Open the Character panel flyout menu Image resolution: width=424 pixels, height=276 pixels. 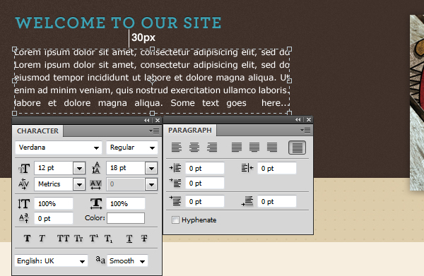pyautogui.click(x=154, y=131)
